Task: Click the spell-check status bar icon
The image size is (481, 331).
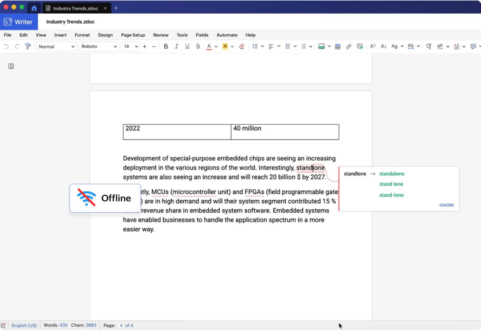Action: (3, 325)
